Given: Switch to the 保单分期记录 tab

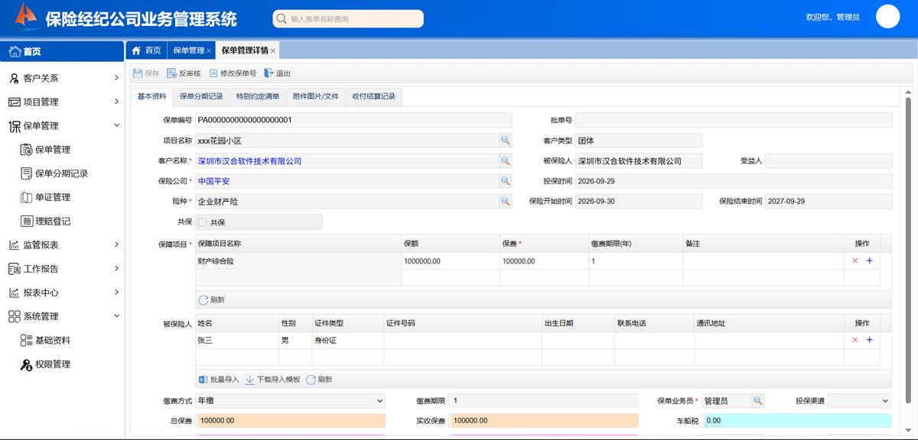Looking at the screenshot, I should point(201,96).
